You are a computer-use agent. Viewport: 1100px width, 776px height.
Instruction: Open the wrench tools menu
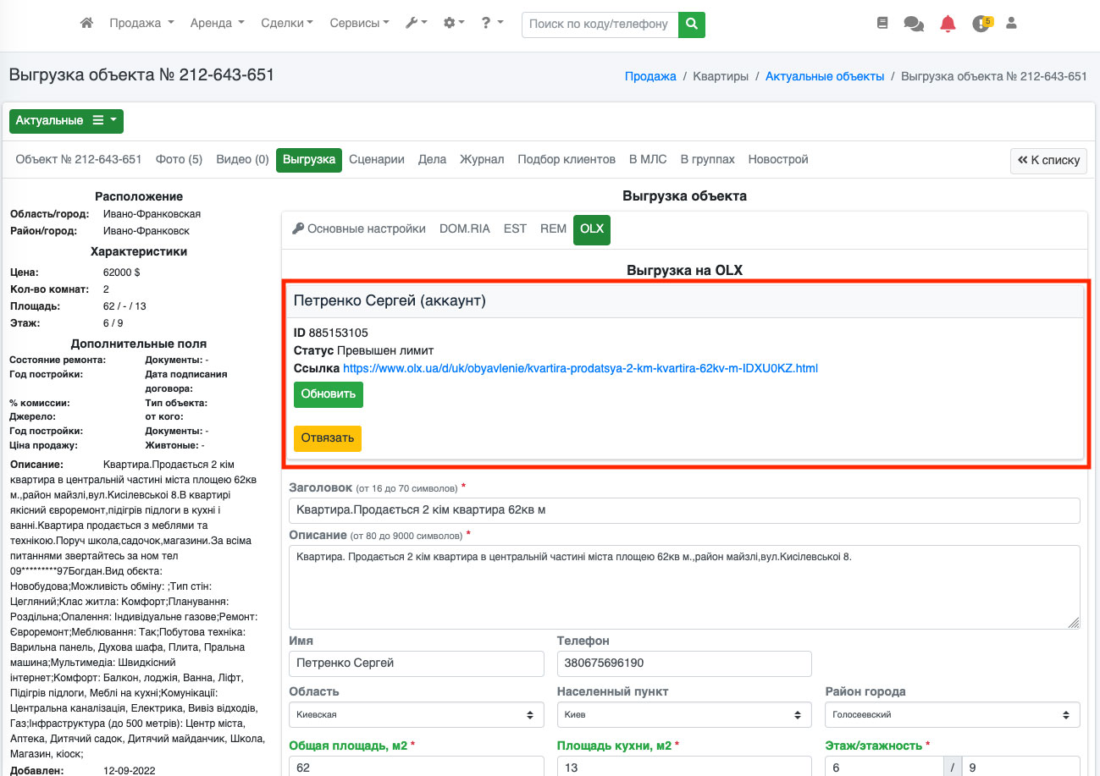pos(416,24)
